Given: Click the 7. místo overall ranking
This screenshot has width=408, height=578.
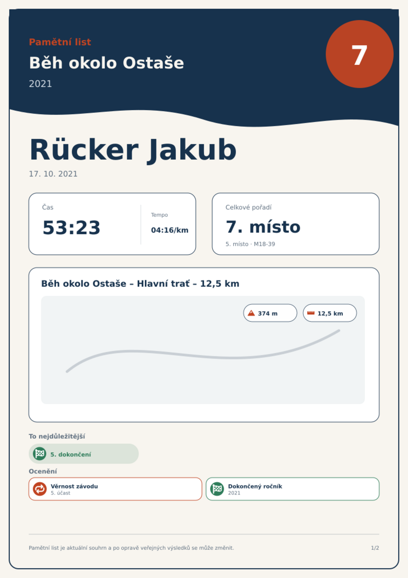Looking at the screenshot, I should [x=263, y=227].
